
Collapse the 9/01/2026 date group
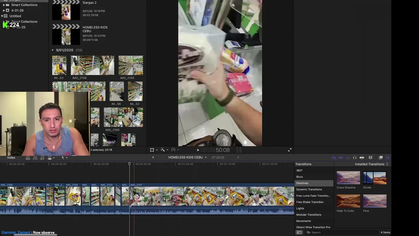click(x=52, y=50)
